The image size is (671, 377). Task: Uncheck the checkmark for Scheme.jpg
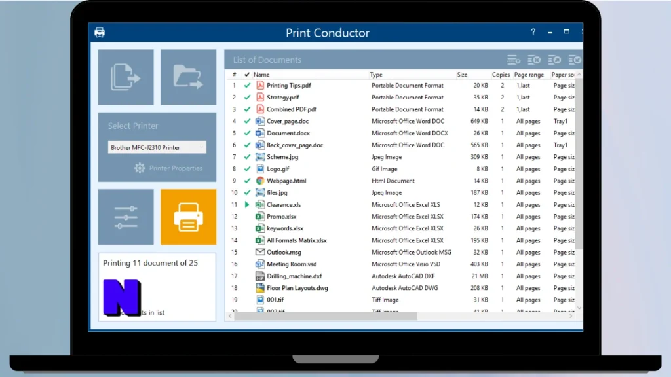247,157
